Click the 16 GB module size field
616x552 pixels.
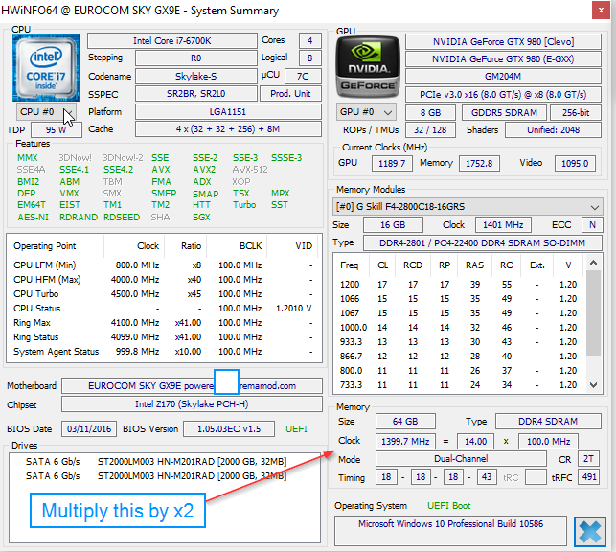393,225
